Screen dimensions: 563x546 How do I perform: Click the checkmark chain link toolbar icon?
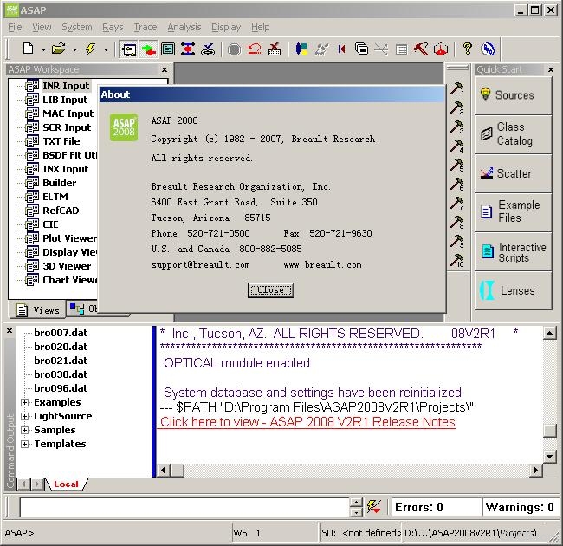pos(208,49)
